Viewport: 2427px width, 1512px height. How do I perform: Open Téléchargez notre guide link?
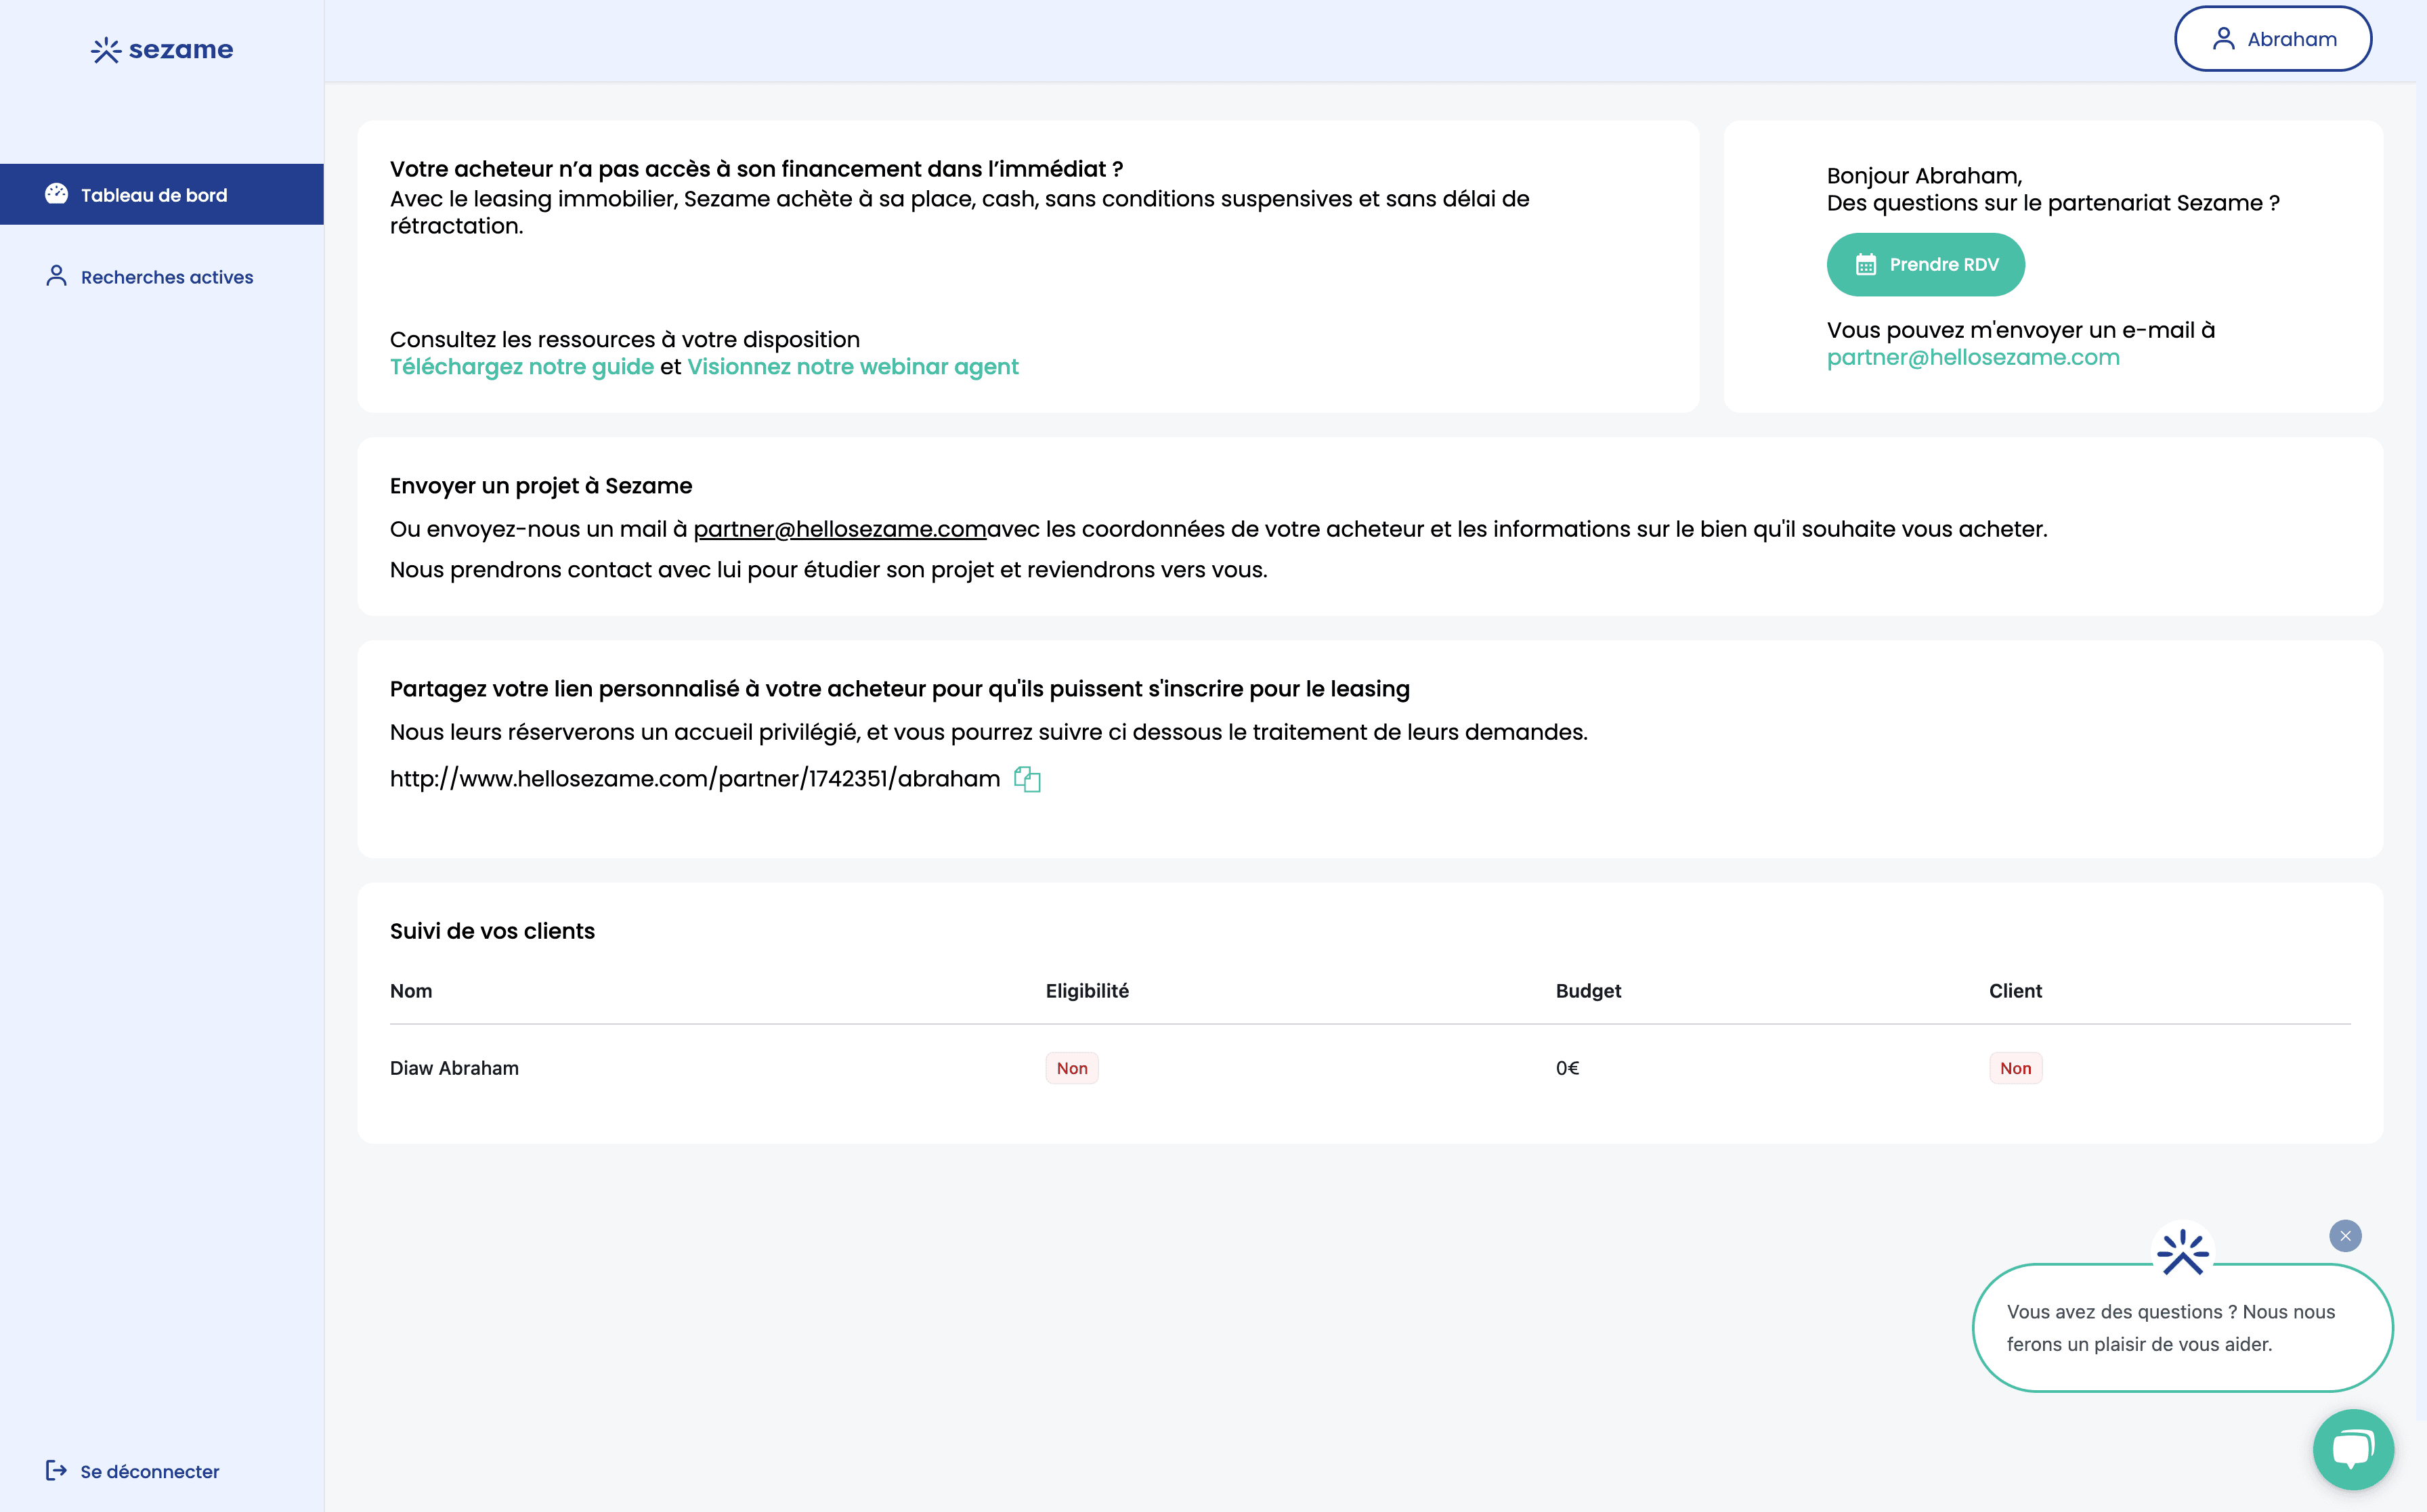click(521, 367)
